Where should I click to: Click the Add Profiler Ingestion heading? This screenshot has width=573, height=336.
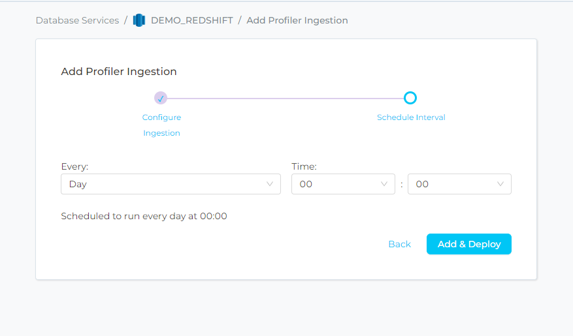[118, 72]
